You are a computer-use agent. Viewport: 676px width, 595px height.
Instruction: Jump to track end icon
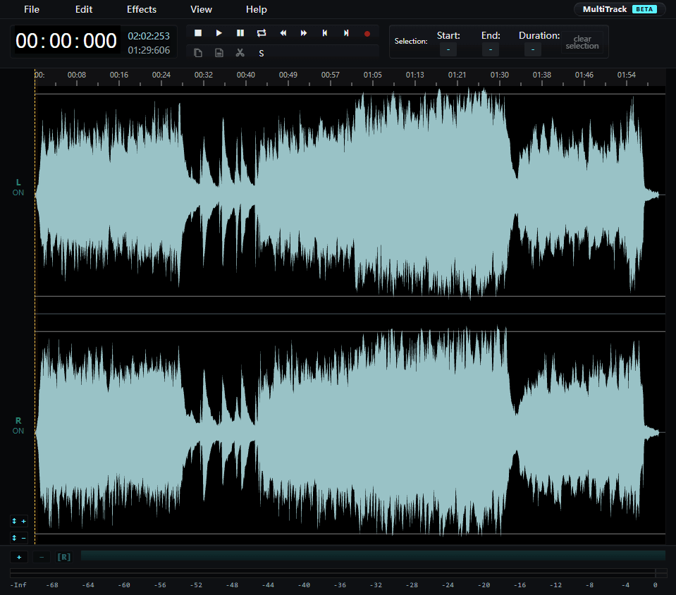(x=346, y=33)
